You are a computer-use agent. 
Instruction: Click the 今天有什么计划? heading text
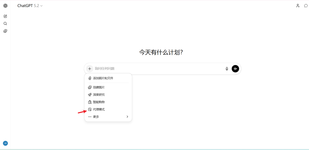click(x=161, y=52)
